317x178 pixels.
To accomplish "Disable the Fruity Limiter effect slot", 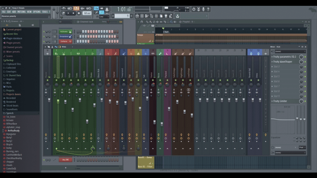I will pos(305,101).
